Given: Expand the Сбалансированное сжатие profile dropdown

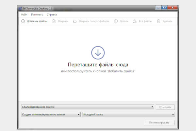Looking at the screenshot, I should (x=88, y=107).
